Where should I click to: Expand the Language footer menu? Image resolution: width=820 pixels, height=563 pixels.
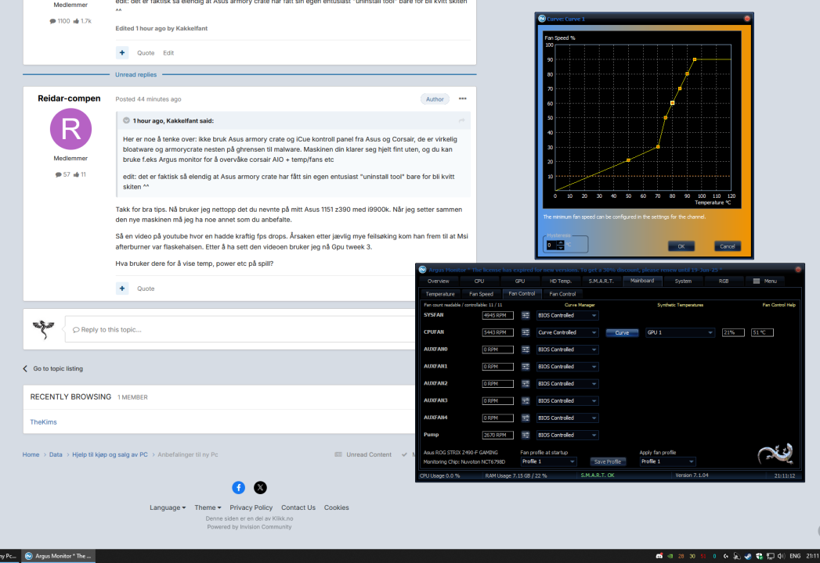point(168,507)
